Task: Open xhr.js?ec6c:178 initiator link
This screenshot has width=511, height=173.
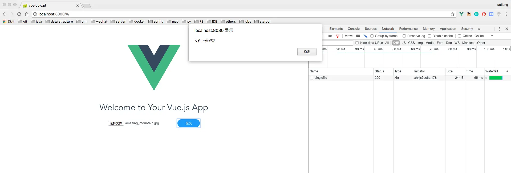Action: click(425, 78)
